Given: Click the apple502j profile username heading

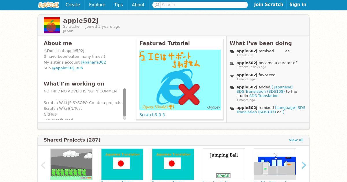Looking at the screenshot, I should tap(81, 21).
